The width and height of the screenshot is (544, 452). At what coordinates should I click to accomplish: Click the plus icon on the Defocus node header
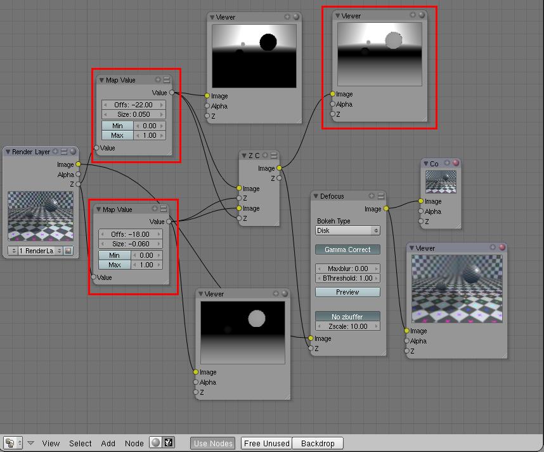point(372,196)
